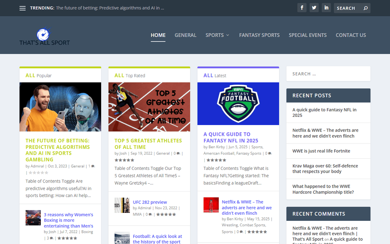Open WWE Hardcore Championship title post
Viewport: 390px width, 244px height.
323,189
